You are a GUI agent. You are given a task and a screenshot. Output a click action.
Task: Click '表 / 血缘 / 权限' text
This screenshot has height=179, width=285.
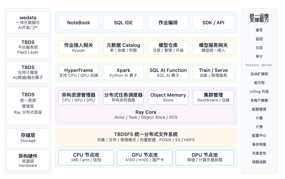coord(123,50)
